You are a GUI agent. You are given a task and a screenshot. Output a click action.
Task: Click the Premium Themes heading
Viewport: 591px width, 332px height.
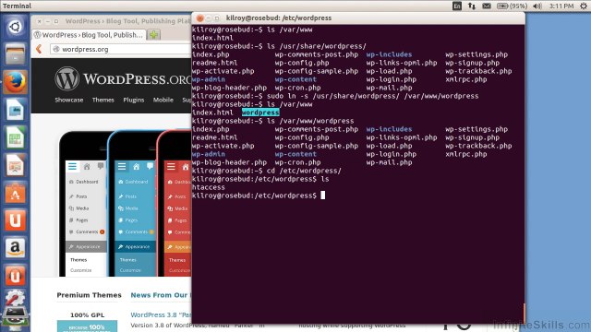[89, 295]
